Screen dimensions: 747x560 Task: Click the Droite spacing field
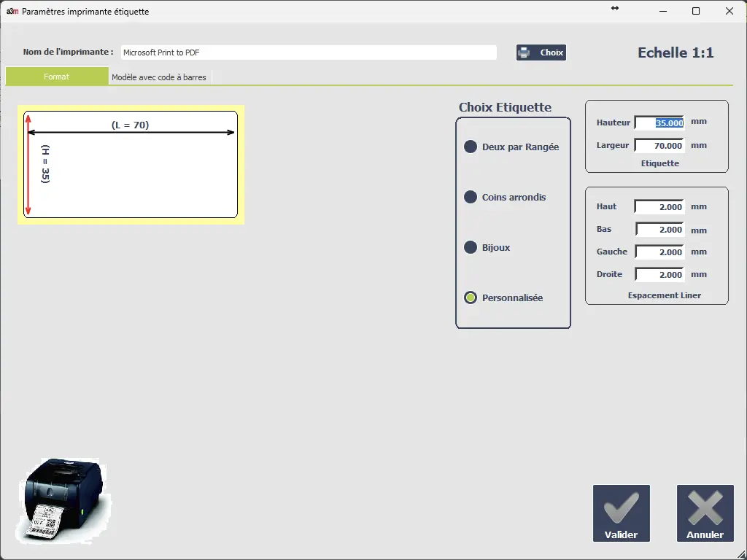659,275
